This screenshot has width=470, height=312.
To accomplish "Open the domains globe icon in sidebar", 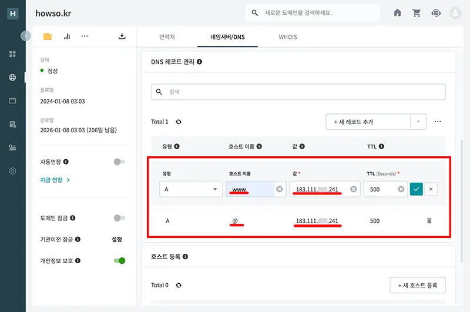I will 12,78.
